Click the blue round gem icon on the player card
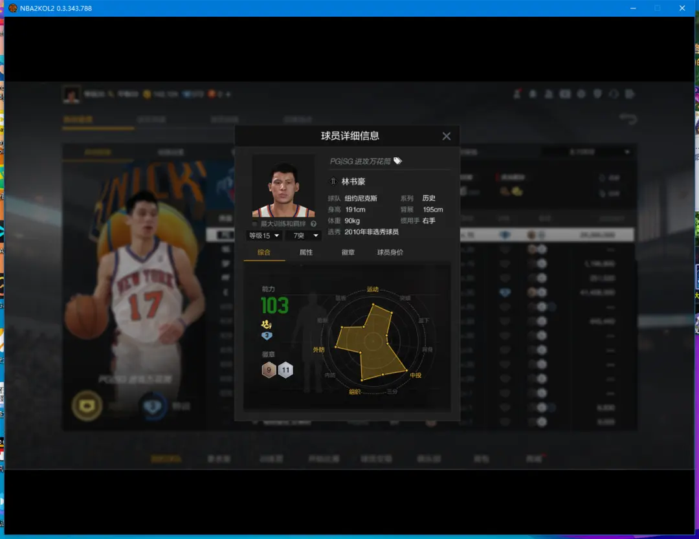This screenshot has width=699, height=539. pos(153,406)
